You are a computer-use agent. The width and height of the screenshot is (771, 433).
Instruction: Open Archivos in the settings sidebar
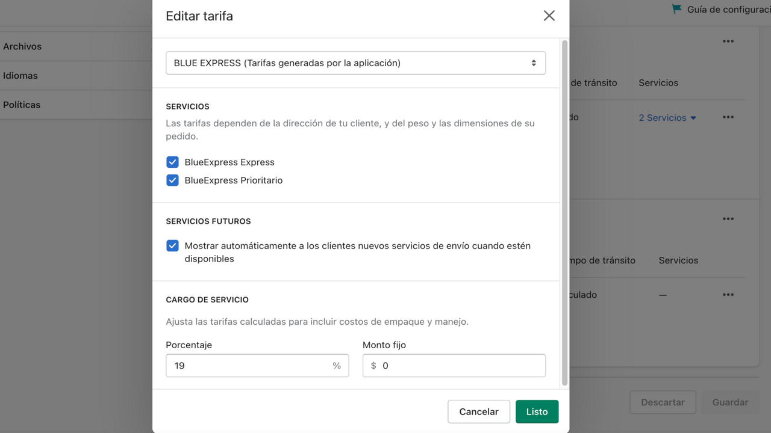click(x=22, y=46)
